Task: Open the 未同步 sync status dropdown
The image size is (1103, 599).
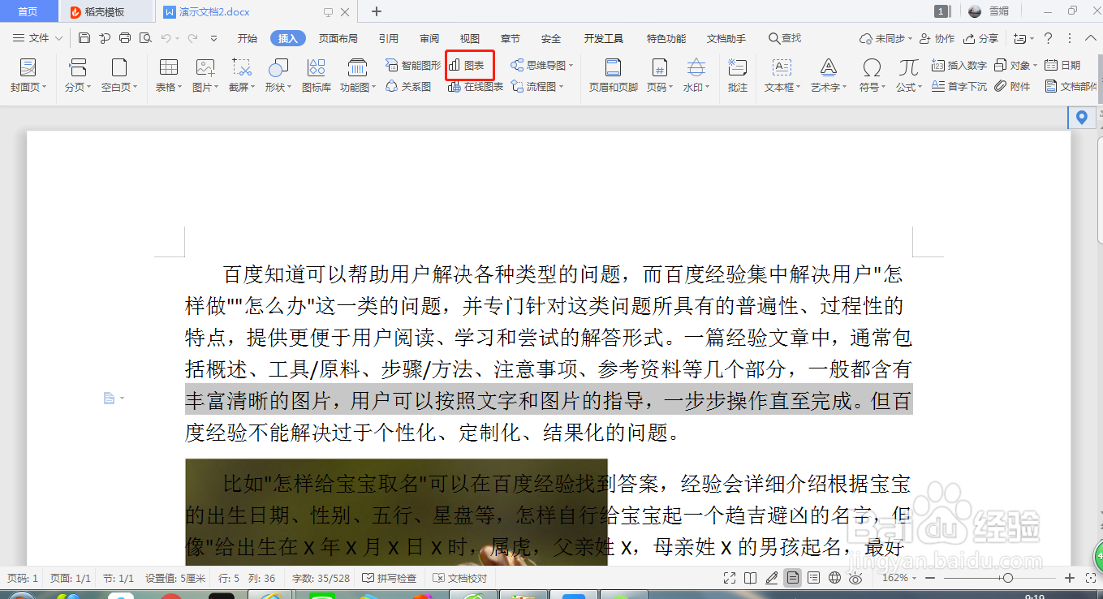Action: click(910, 38)
